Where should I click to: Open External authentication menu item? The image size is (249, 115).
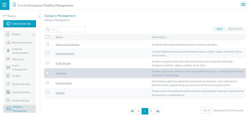pos(20,51)
